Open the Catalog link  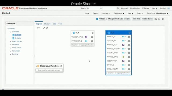[95, 13]
